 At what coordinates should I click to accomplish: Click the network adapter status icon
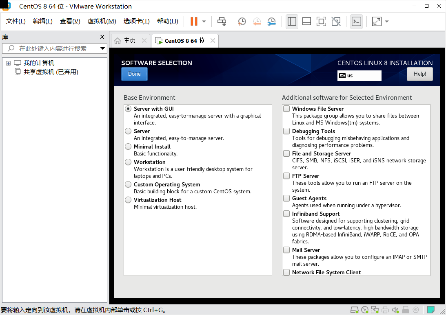[x=375, y=310]
